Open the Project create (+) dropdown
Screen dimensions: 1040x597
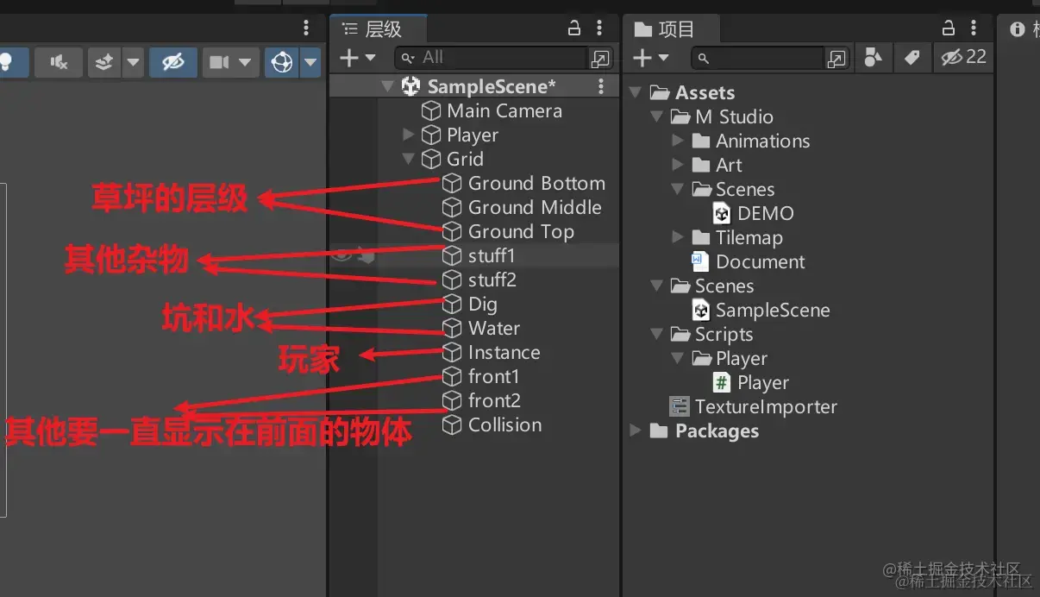coord(651,58)
